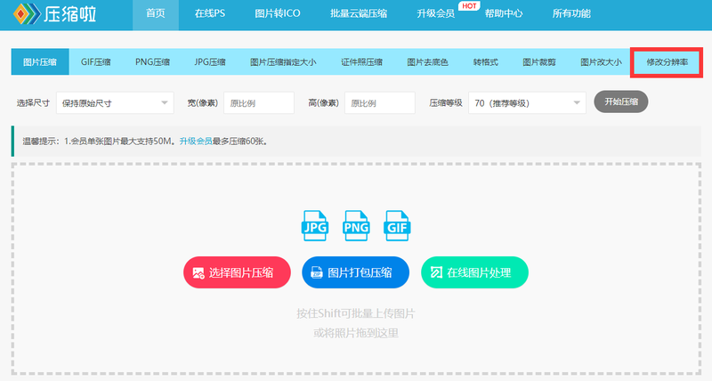
Task: Switch to the 转格式 tab
Action: pyautogui.click(x=485, y=61)
